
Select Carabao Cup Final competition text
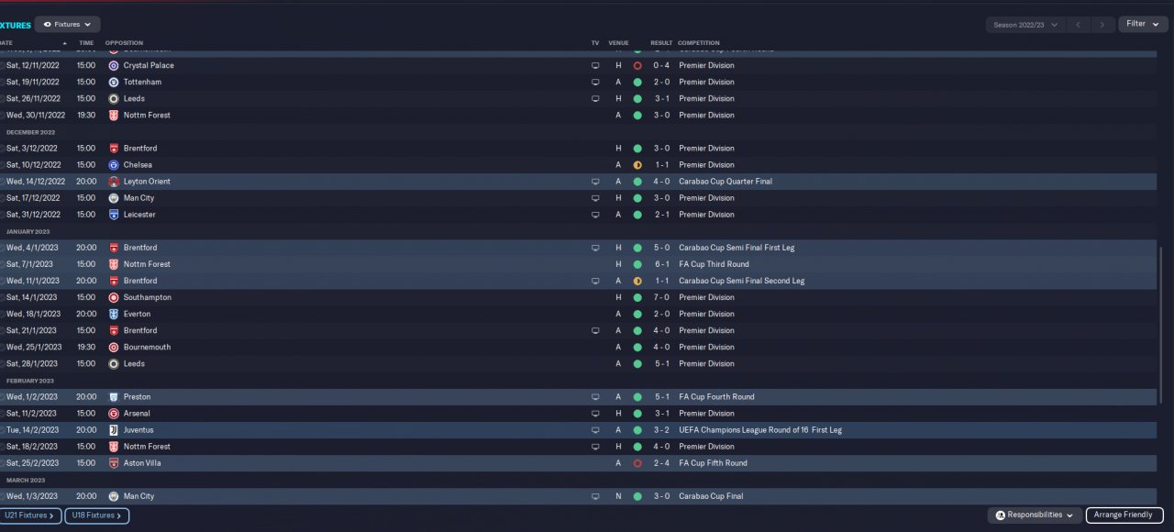(x=711, y=496)
